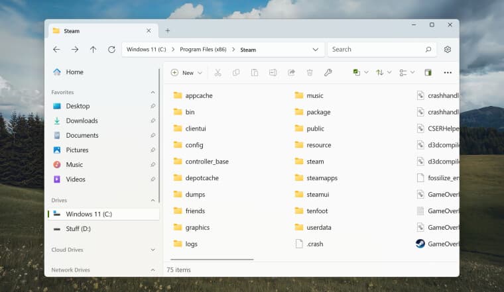The image size is (504, 292).
Task: Navigate up one directory level
Action: coord(93,50)
